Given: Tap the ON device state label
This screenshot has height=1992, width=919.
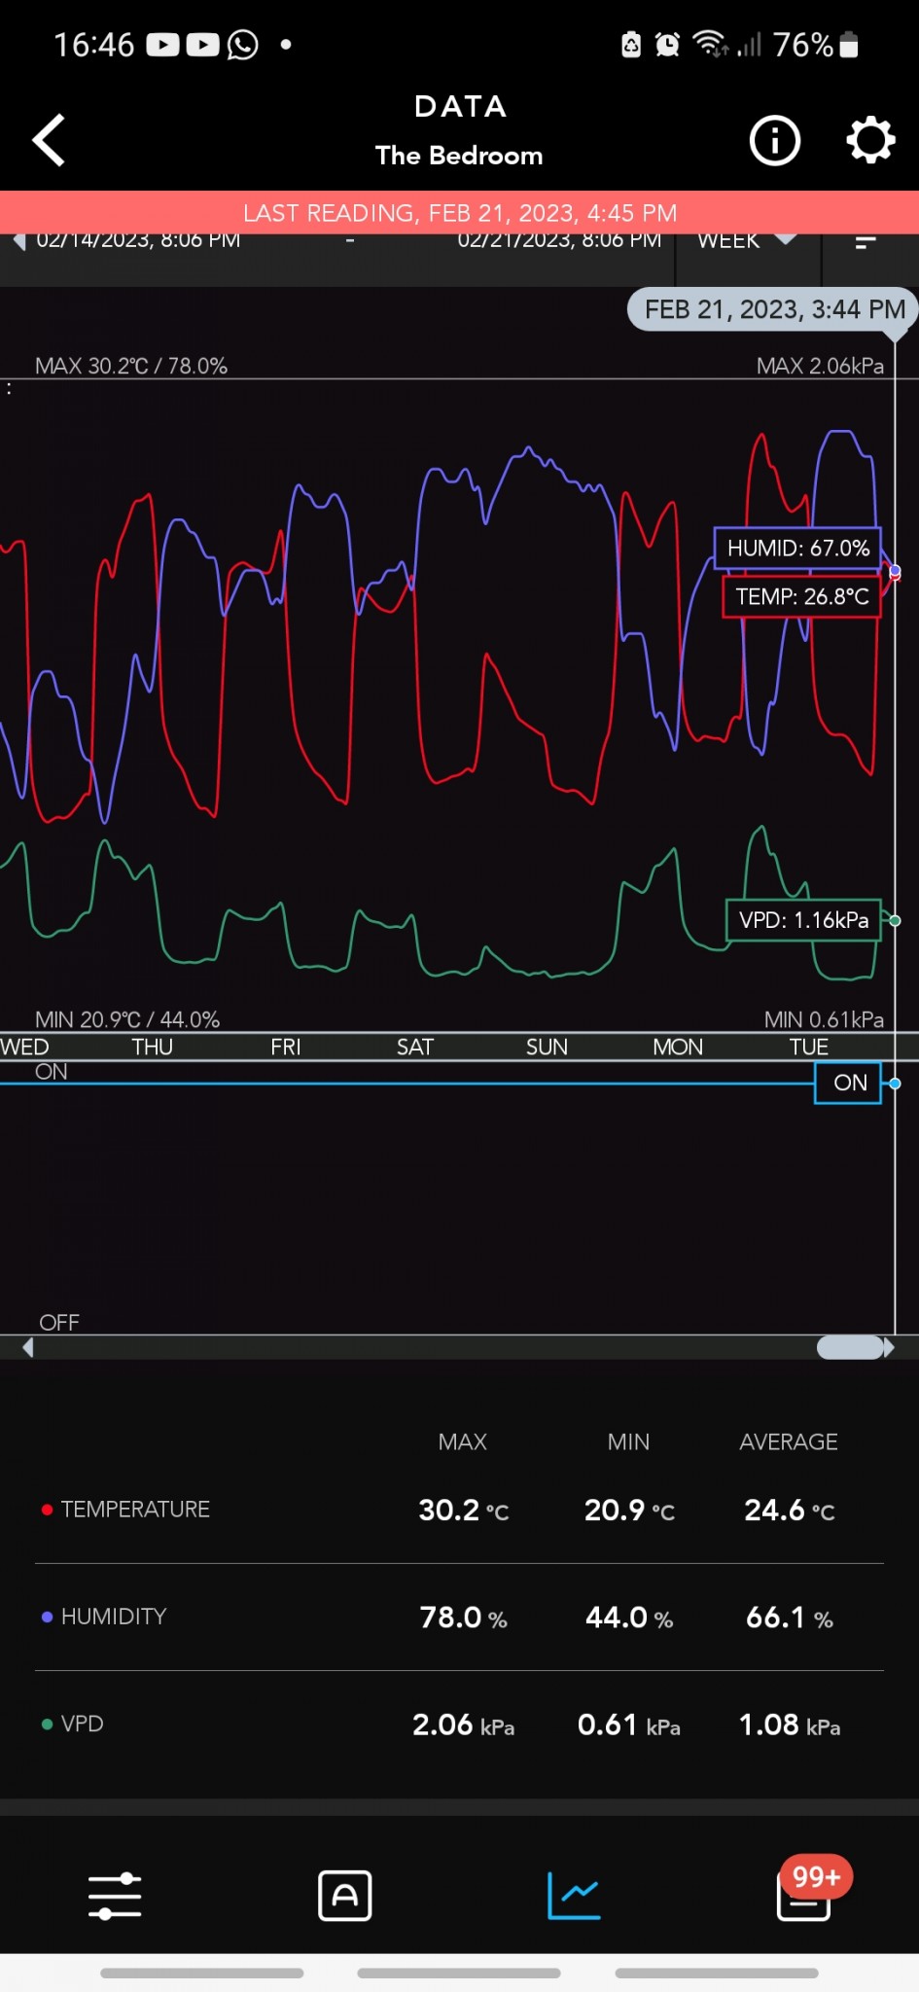Looking at the screenshot, I should click(x=849, y=1083).
